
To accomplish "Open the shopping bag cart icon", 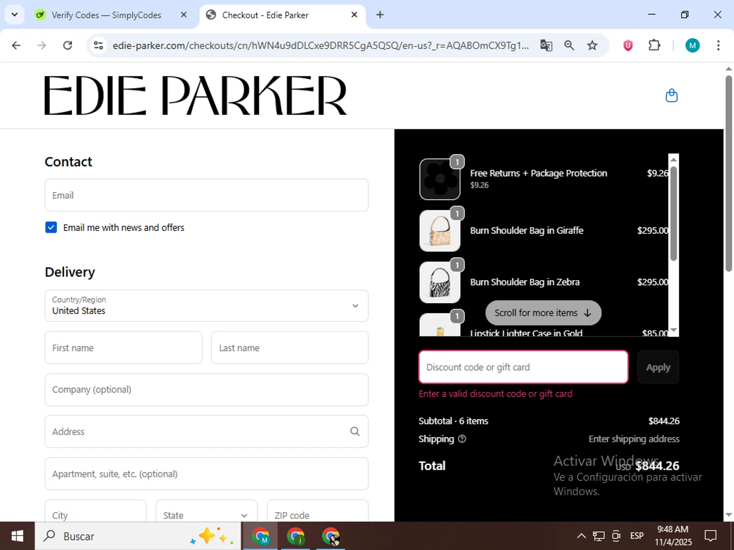I will (x=671, y=95).
